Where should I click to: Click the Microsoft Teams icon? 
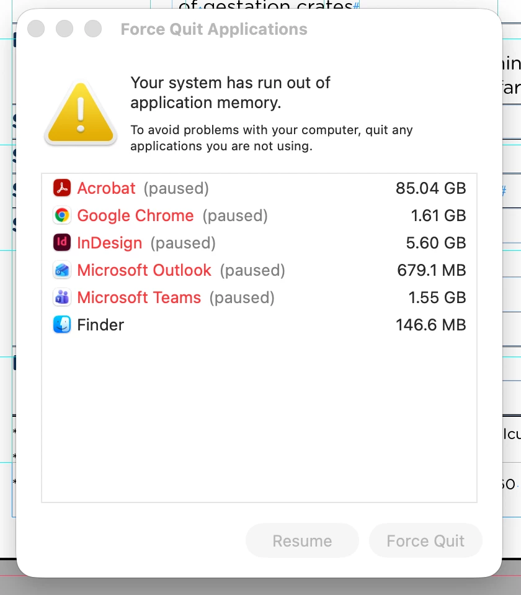62,297
